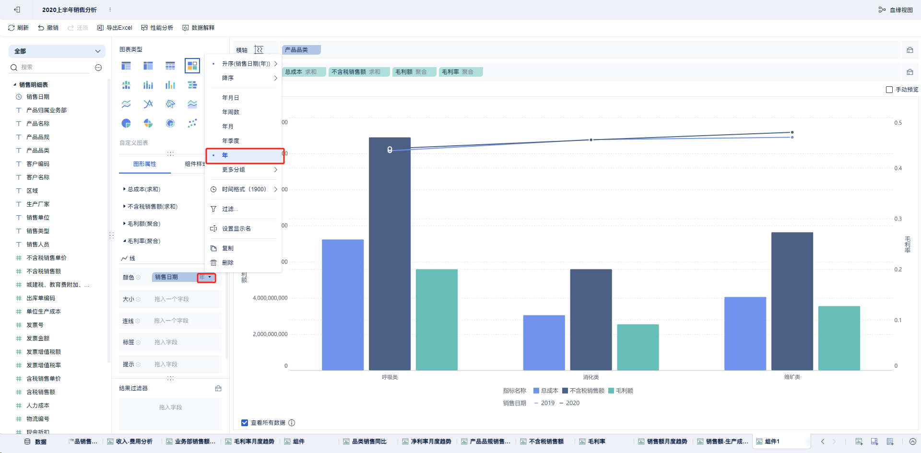Open 升序(销售日期(年)) submenu
The height and width of the screenshot is (453, 921).
tap(244, 64)
